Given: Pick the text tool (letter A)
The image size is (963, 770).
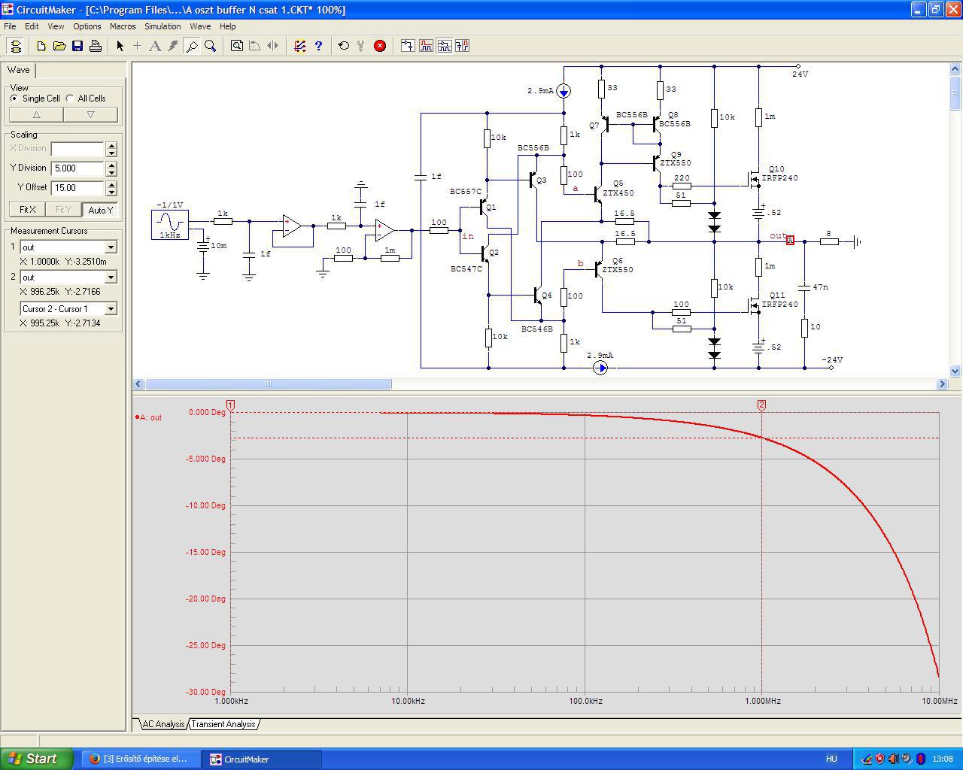Looking at the screenshot, I should (155, 46).
